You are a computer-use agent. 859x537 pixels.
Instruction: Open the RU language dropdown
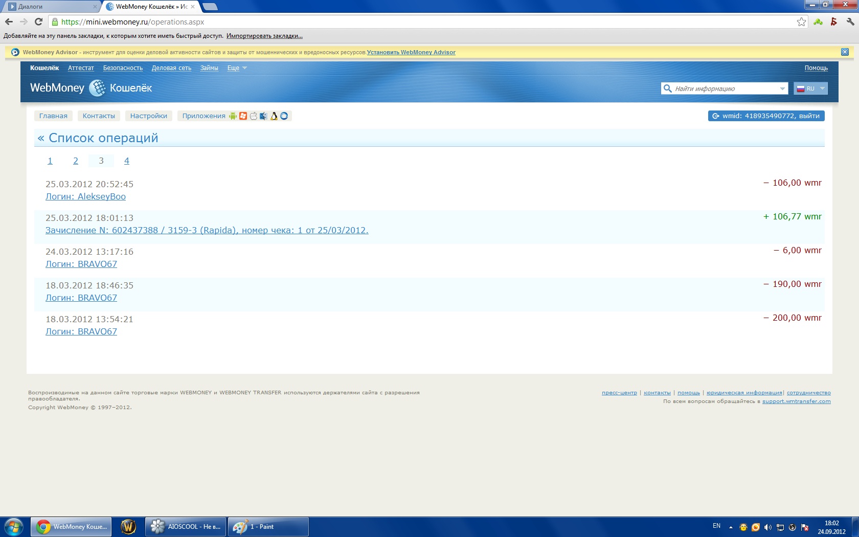click(x=810, y=88)
